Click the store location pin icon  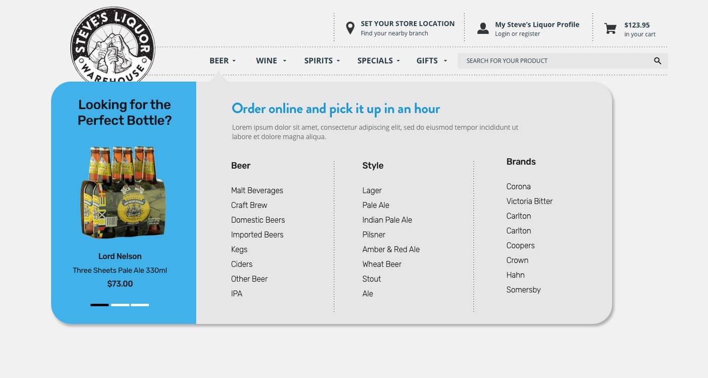point(350,28)
